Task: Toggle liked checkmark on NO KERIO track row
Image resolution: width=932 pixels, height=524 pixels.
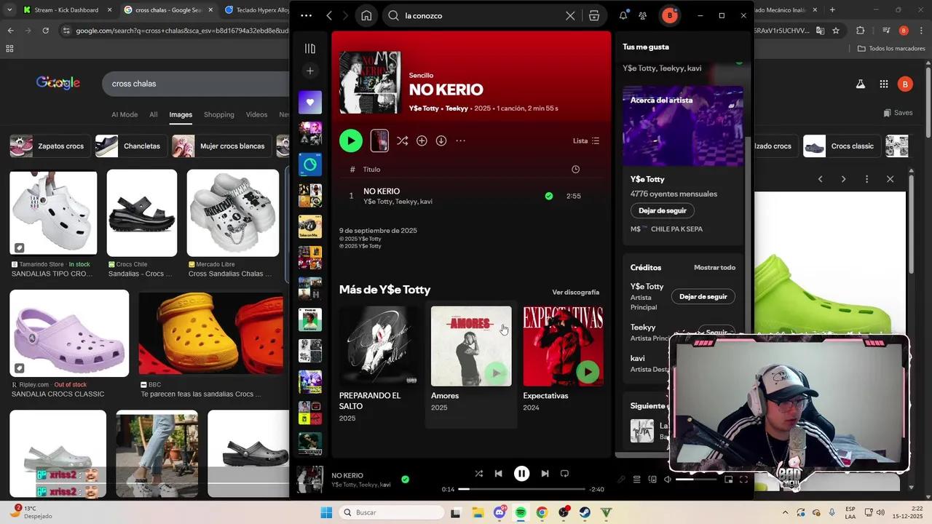Action: (x=549, y=196)
